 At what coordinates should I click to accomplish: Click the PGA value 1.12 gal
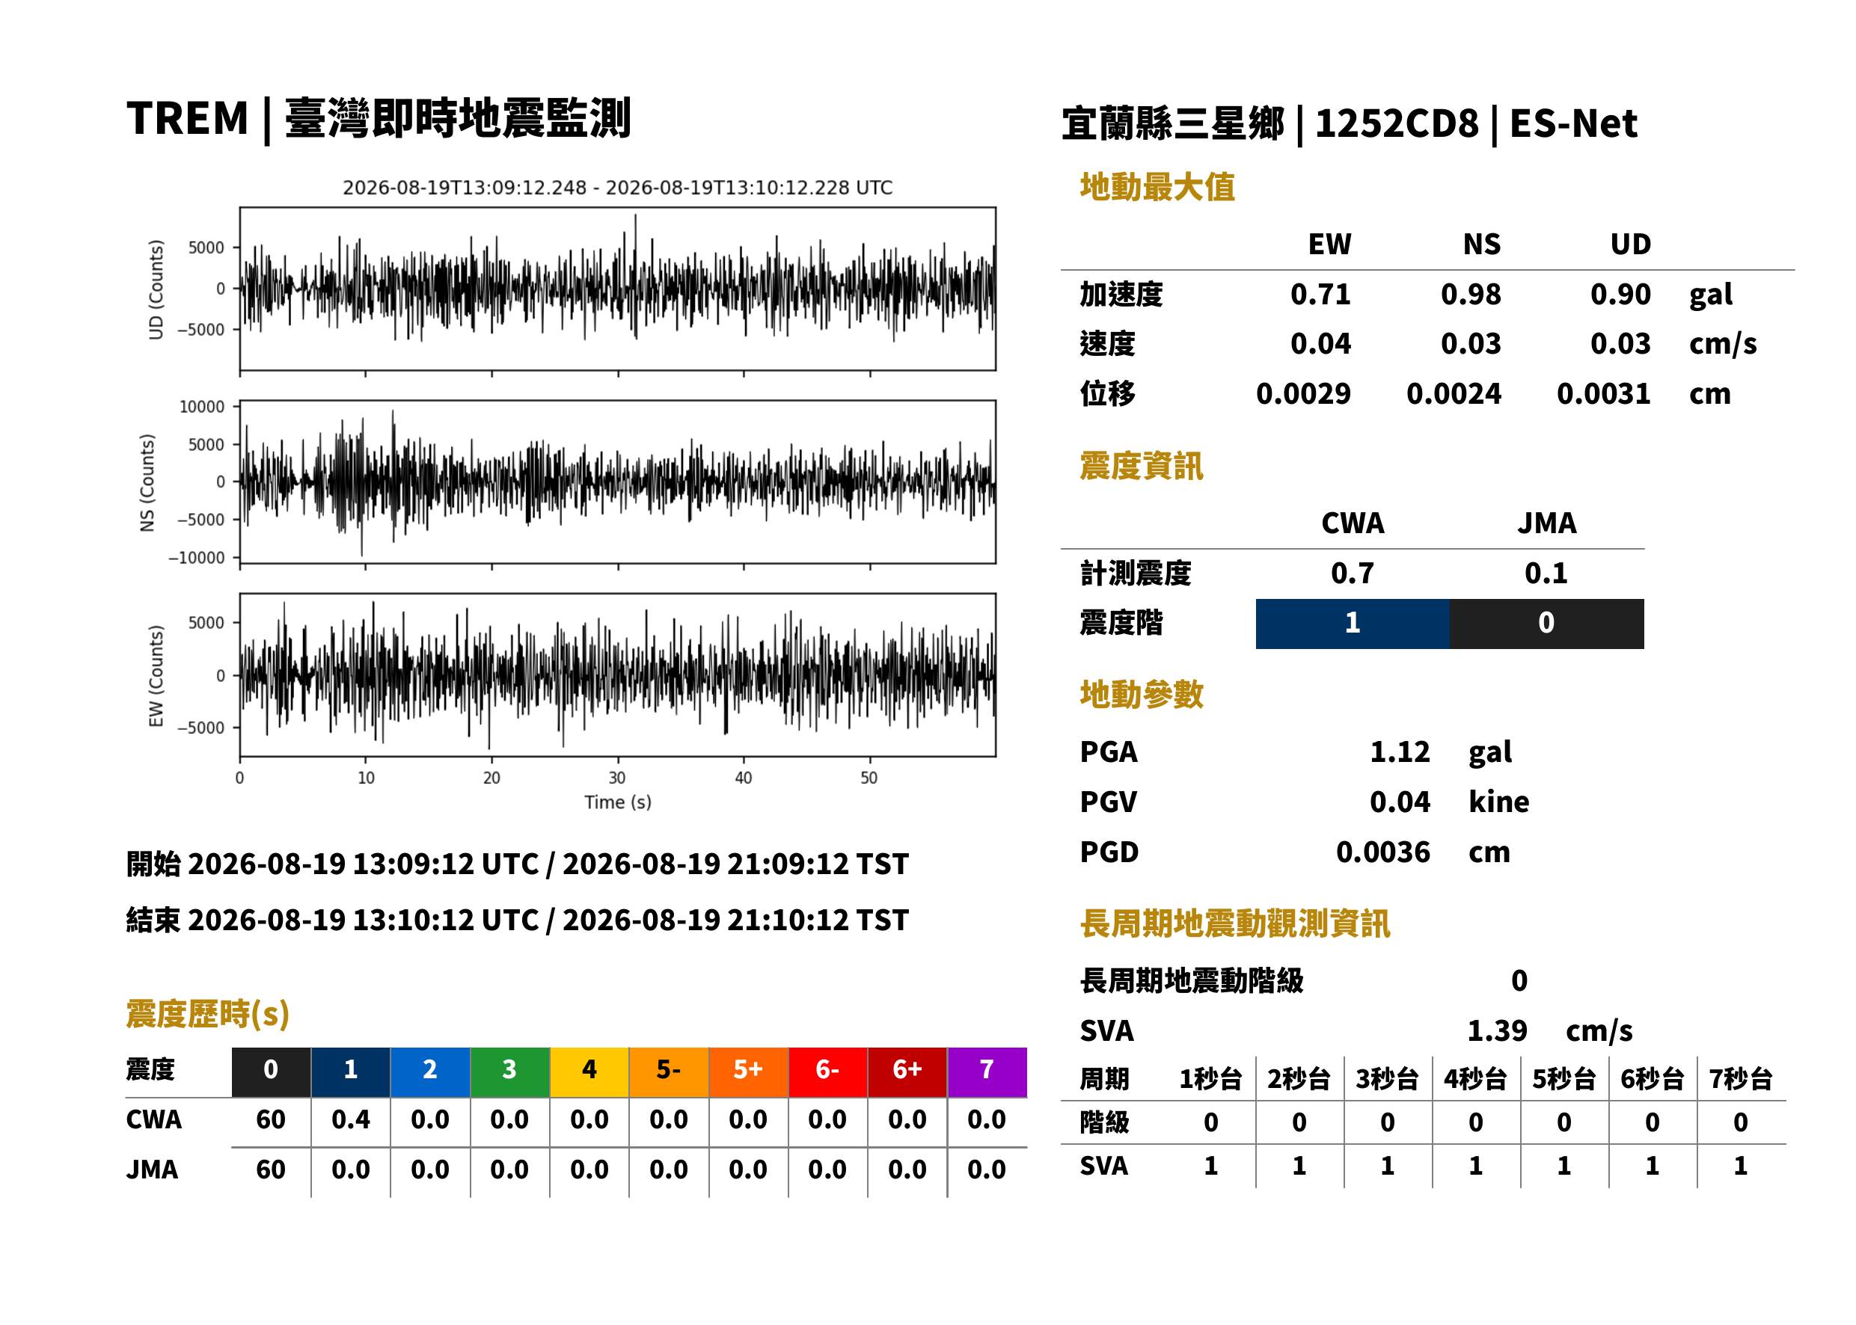tap(1441, 751)
